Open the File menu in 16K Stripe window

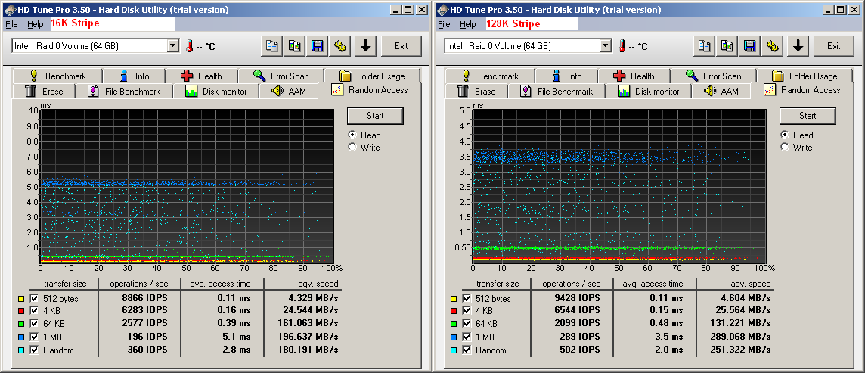coord(11,24)
